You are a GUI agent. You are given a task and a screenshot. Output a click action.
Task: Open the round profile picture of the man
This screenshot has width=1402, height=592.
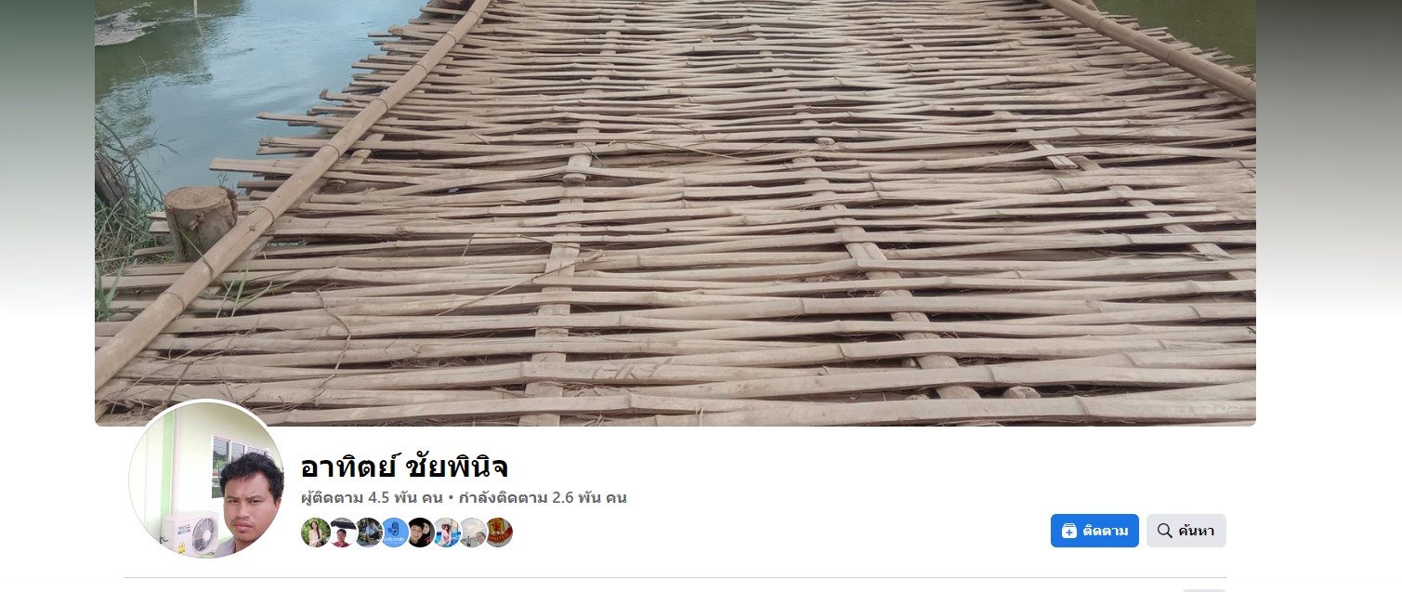(206, 480)
